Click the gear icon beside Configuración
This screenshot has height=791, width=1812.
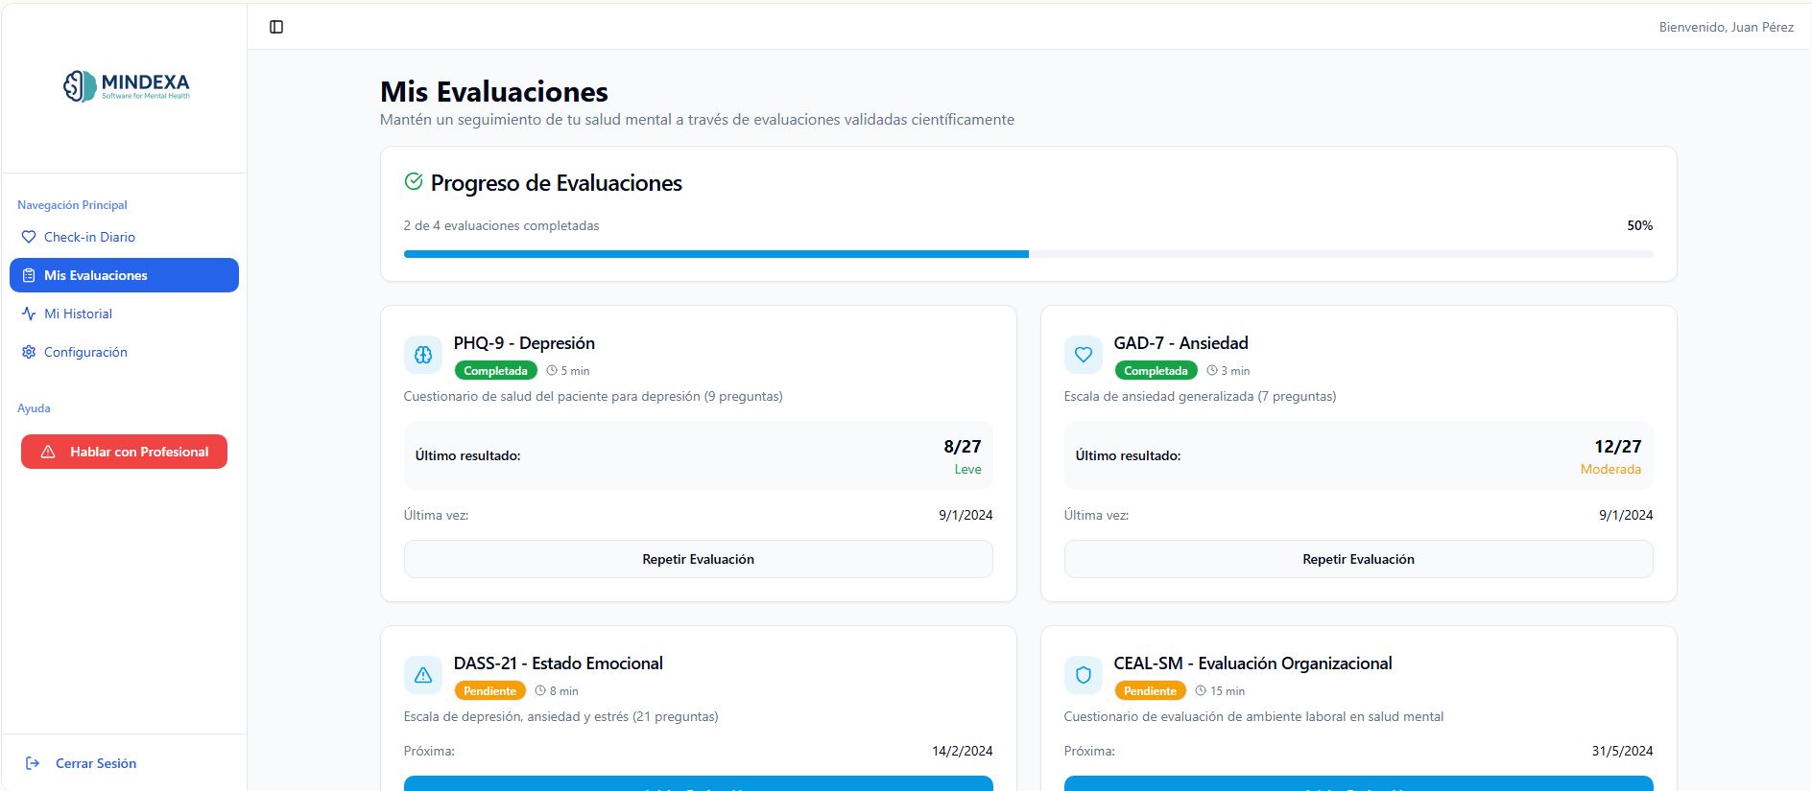(x=29, y=352)
